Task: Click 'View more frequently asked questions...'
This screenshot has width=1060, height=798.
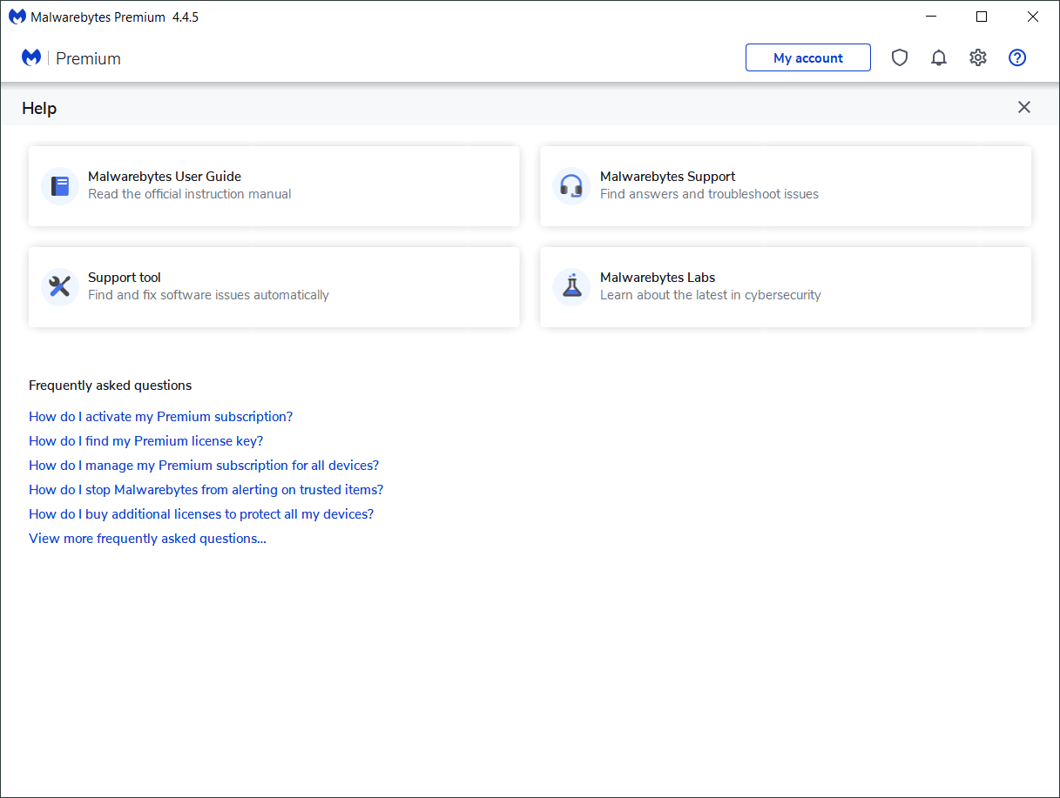Action: coord(148,538)
